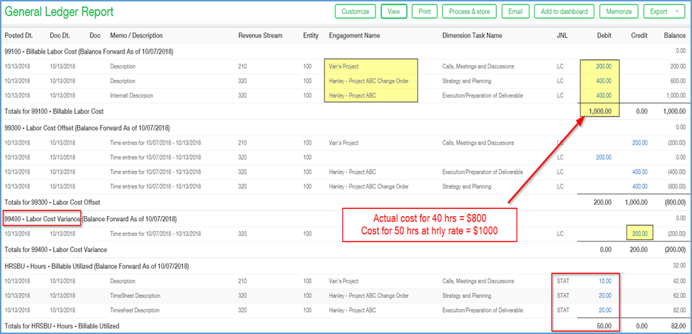692x334 pixels.
Task: Click the Customize button
Action: coord(356,11)
